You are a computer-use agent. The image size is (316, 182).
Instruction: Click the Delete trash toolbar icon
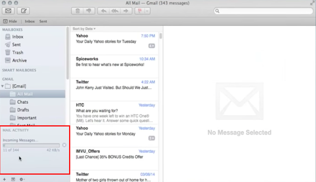77,11
